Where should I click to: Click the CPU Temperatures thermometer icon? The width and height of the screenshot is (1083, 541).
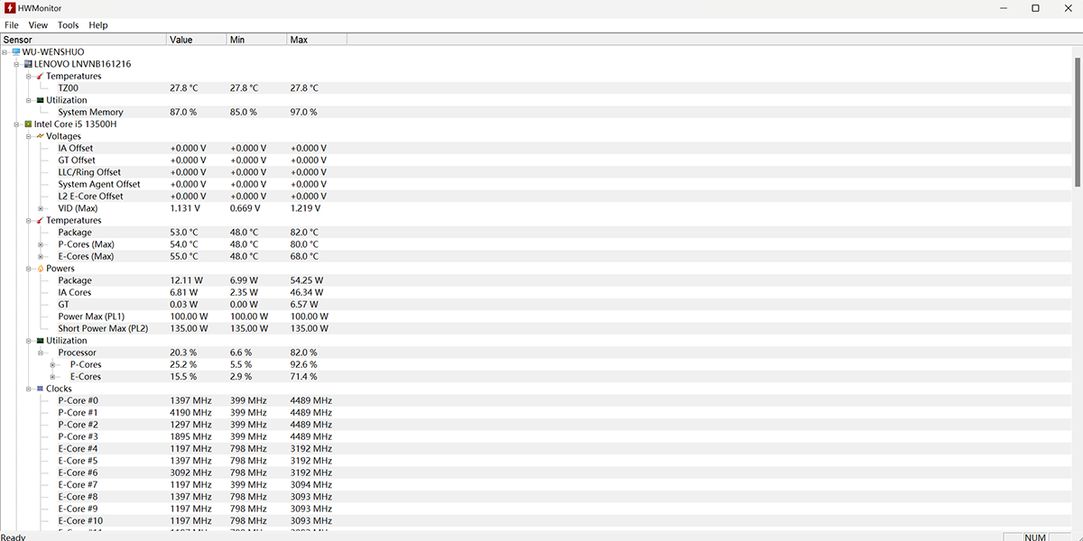(40, 221)
